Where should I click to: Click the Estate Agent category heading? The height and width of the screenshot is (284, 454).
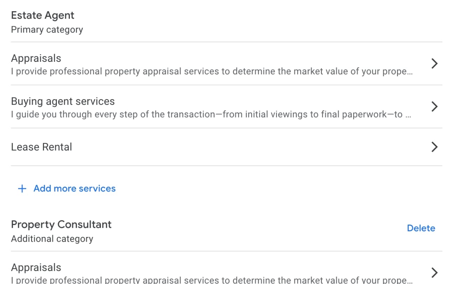pyautogui.click(x=43, y=15)
